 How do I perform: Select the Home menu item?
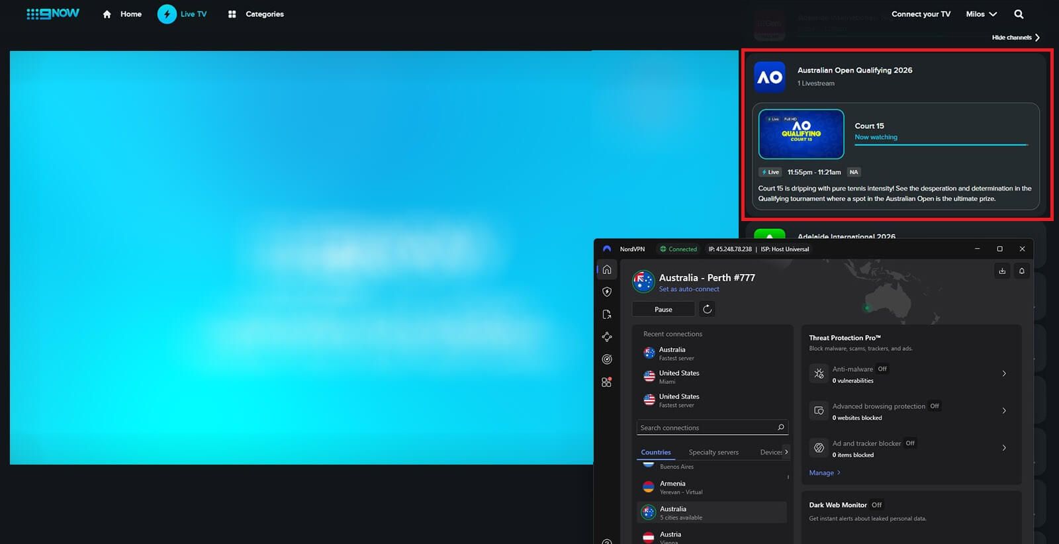point(131,14)
